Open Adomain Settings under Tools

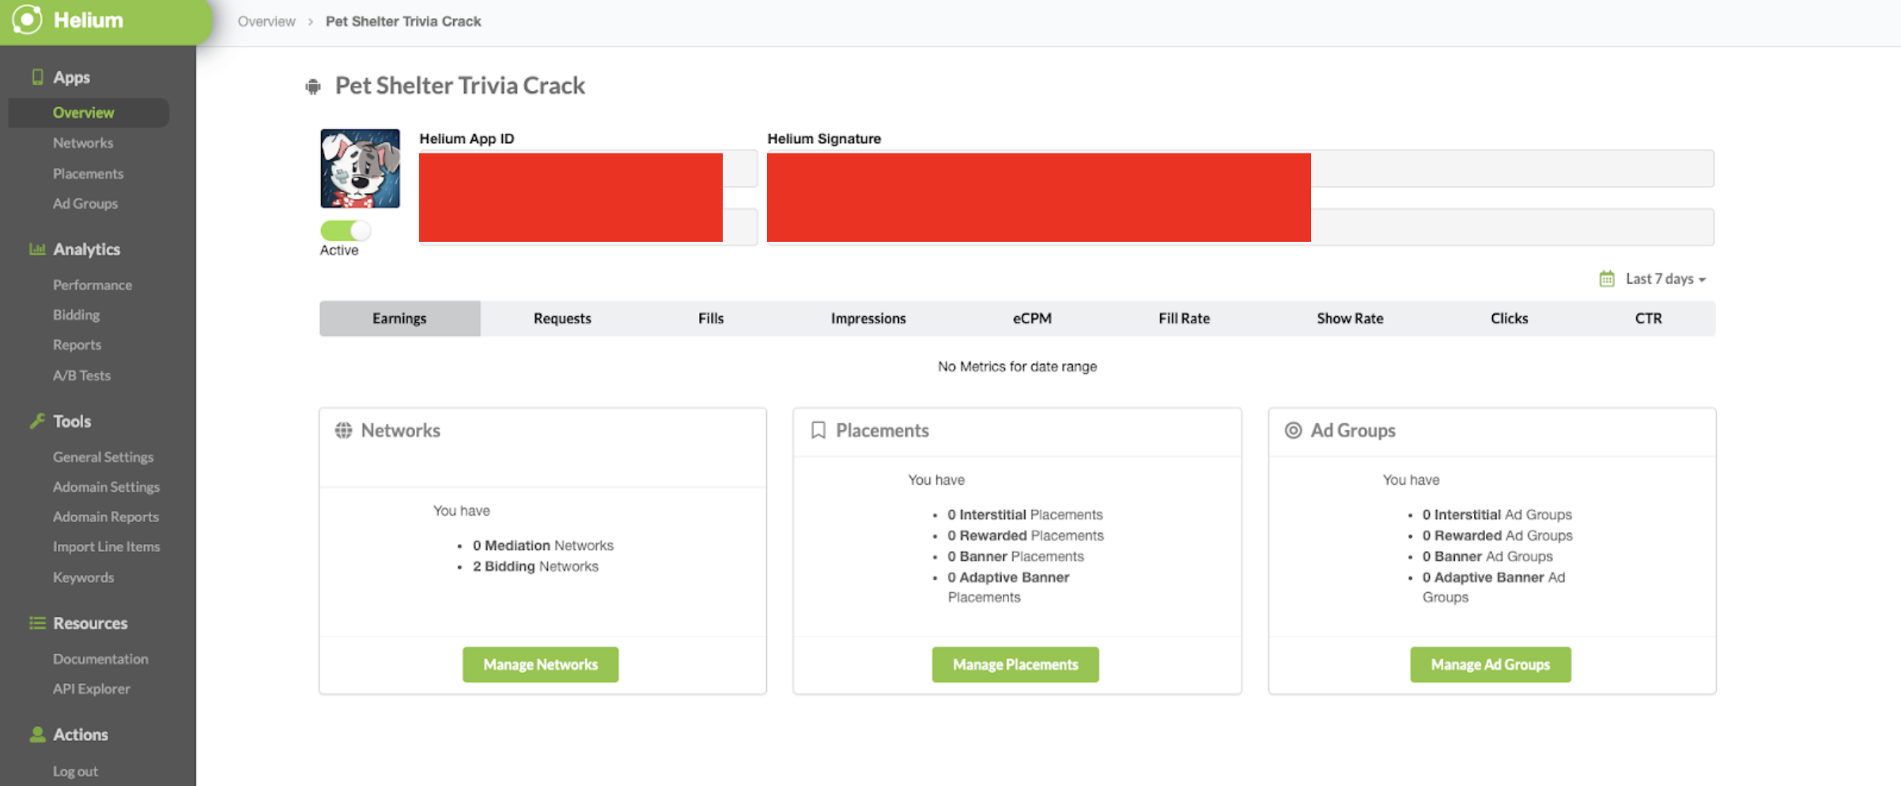pyautogui.click(x=106, y=487)
